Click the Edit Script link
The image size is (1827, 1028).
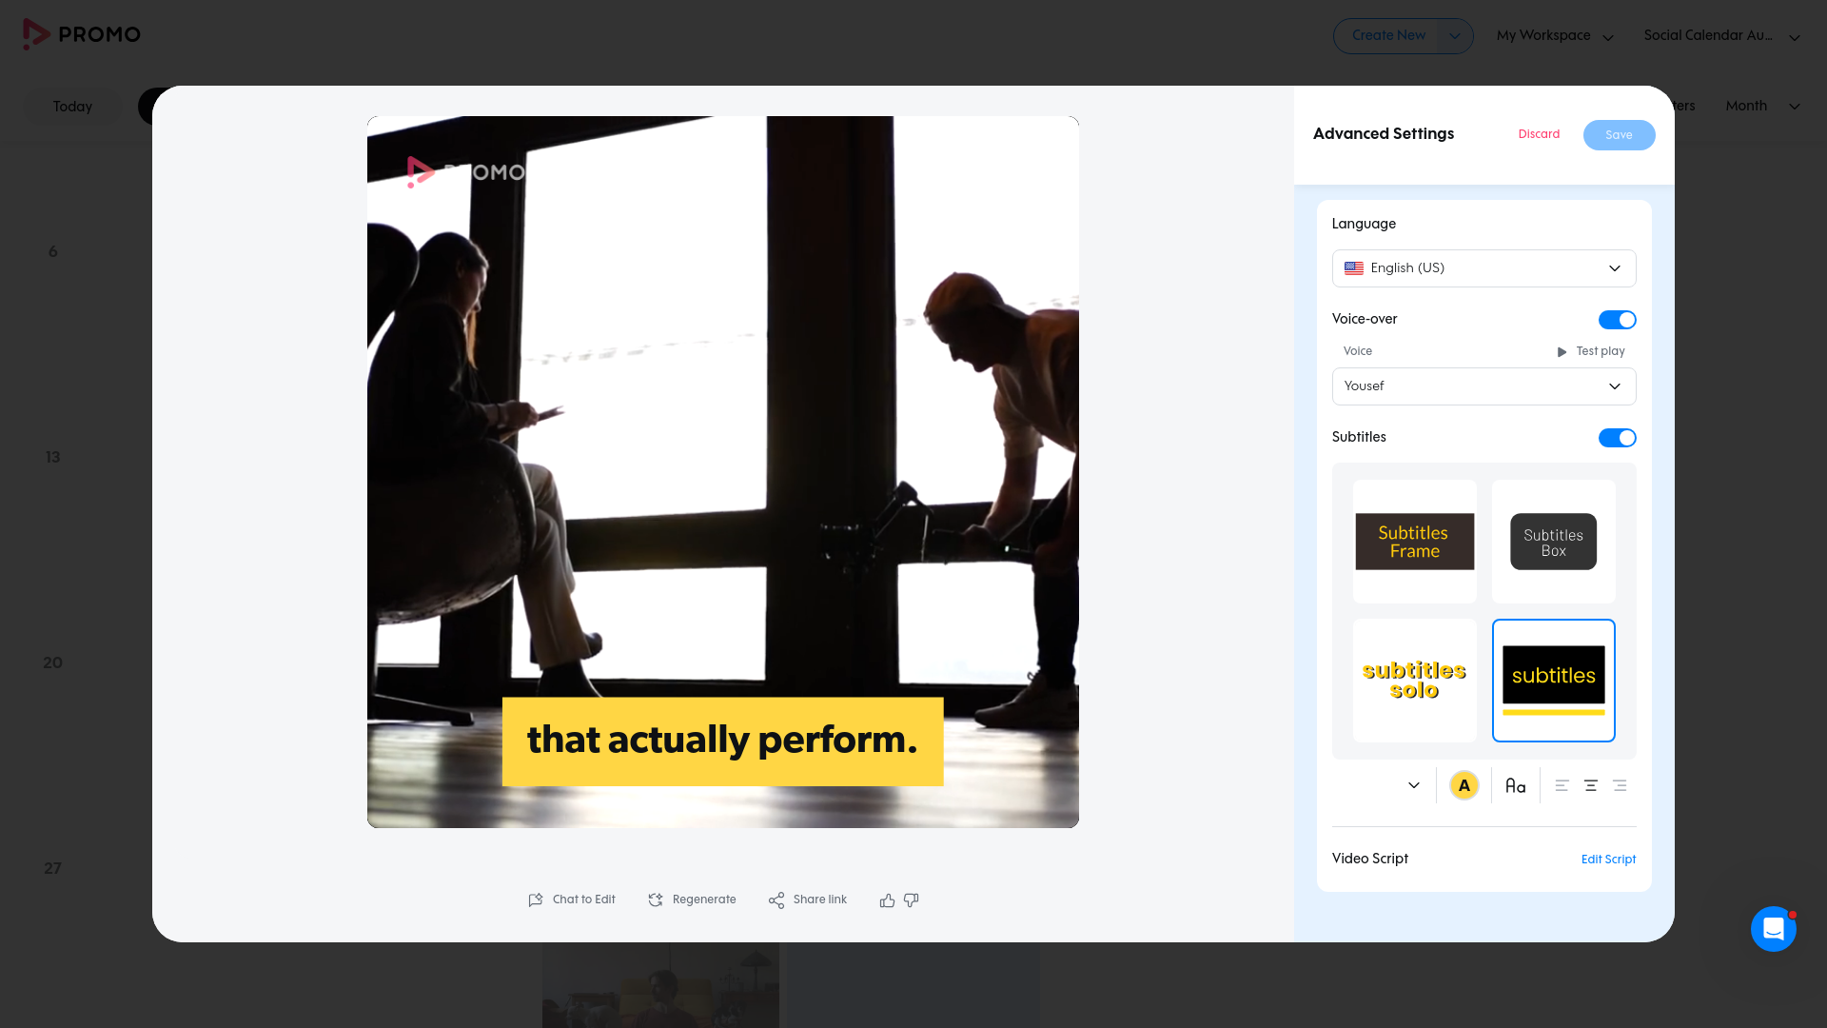click(1608, 860)
